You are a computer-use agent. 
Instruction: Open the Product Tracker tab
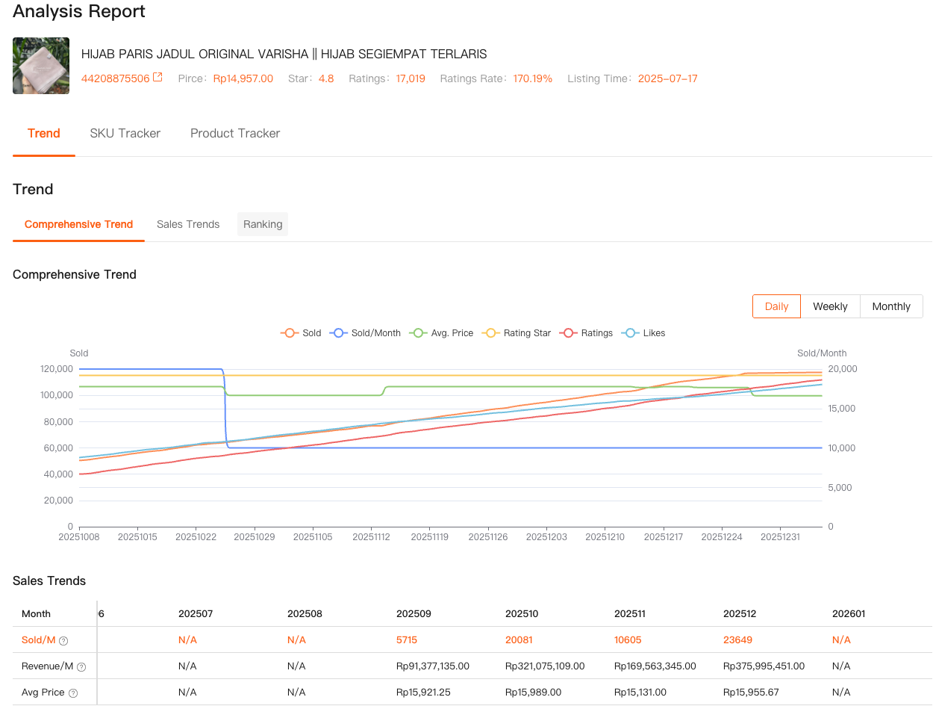235,133
